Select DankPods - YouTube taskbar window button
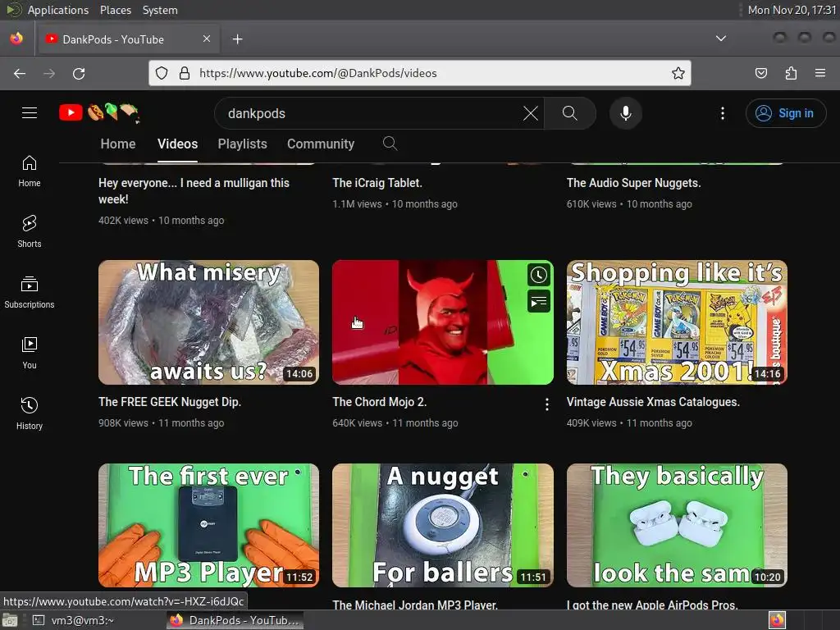 [x=235, y=620]
